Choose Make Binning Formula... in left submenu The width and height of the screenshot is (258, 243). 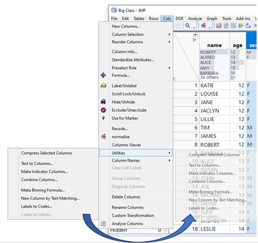43,190
